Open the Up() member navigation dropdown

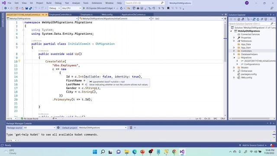click(187, 19)
